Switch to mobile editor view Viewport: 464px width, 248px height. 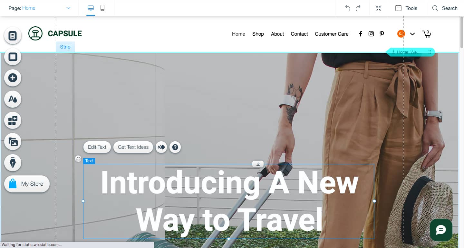coord(102,8)
